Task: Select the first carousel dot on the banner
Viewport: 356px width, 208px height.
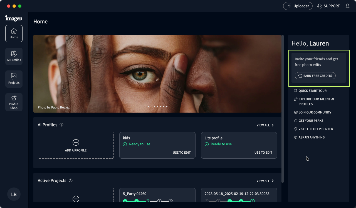Action: point(148,106)
